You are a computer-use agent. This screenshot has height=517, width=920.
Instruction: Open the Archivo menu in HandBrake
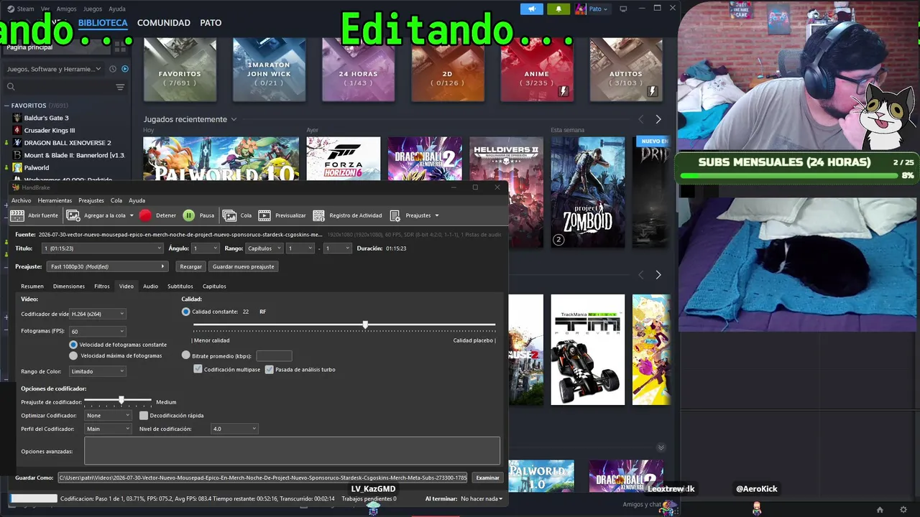[x=21, y=200]
